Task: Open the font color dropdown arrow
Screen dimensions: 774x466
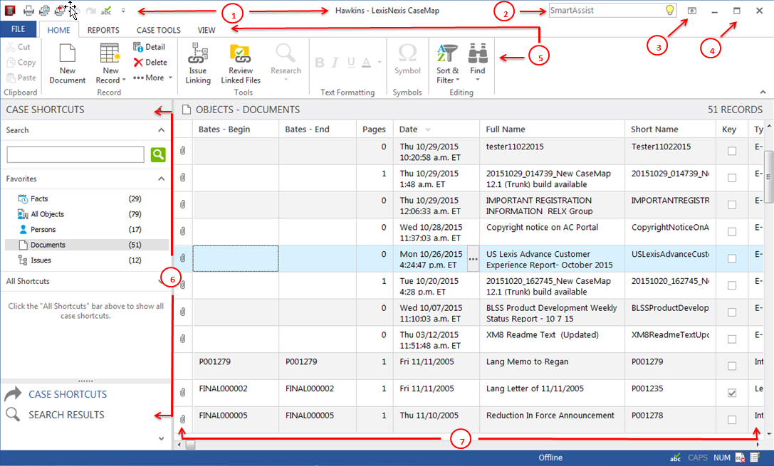Action: [380, 62]
